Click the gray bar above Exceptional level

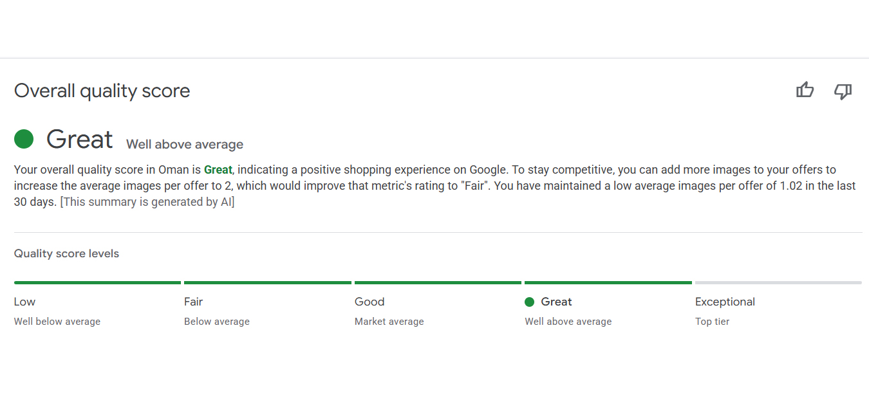coord(778,282)
